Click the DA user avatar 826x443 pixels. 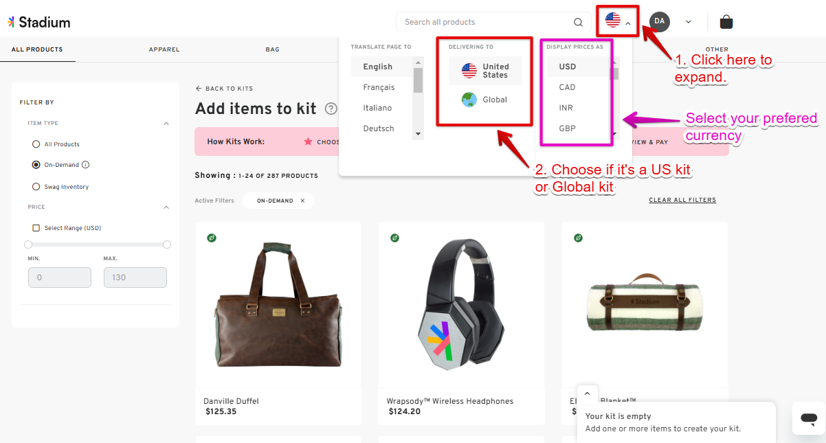(x=660, y=22)
